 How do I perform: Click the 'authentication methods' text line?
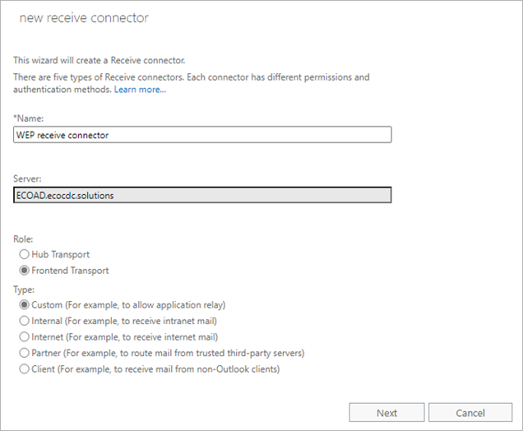pos(62,88)
